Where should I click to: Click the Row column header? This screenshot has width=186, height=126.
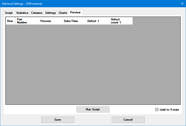(x=10, y=21)
